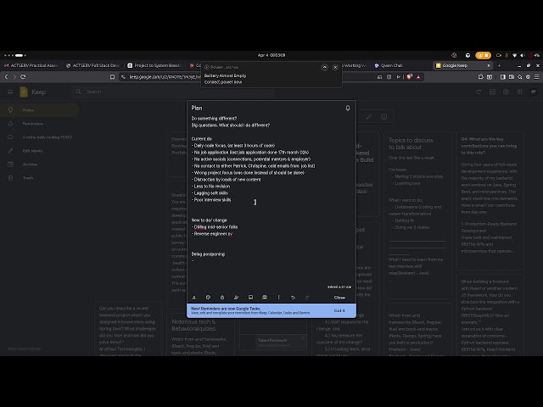The height and width of the screenshot is (407, 543).
Task: Click the 'Reverse engineer cv' line
Action: [x=212, y=234]
